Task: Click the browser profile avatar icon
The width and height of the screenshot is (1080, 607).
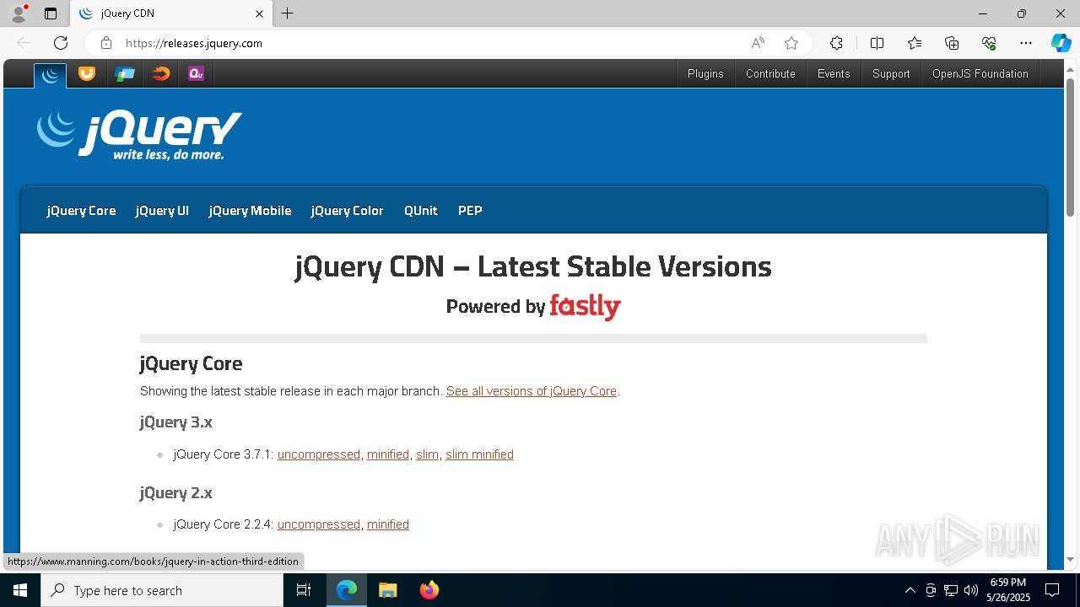Action: (x=18, y=13)
